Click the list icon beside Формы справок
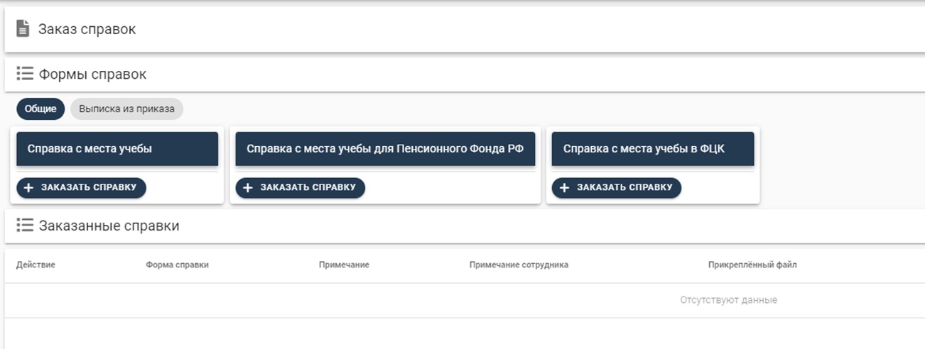 pos(25,74)
